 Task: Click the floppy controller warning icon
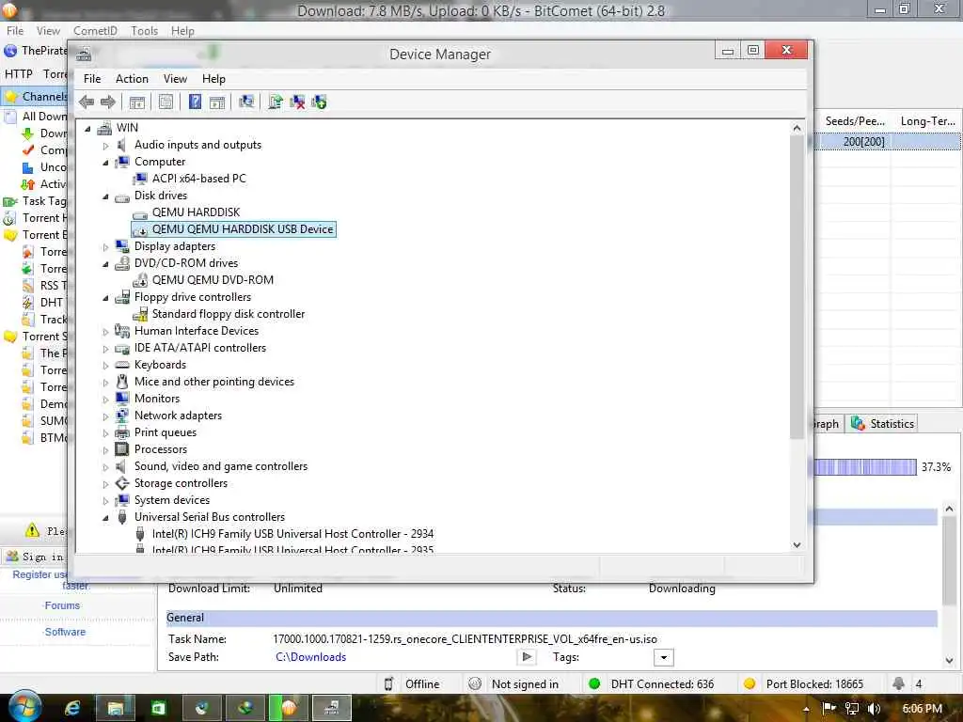click(141, 314)
